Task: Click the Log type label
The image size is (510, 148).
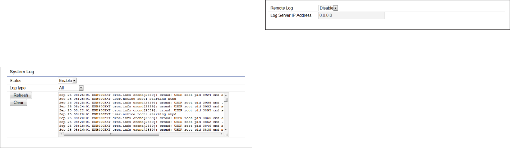Action: tap(18, 88)
